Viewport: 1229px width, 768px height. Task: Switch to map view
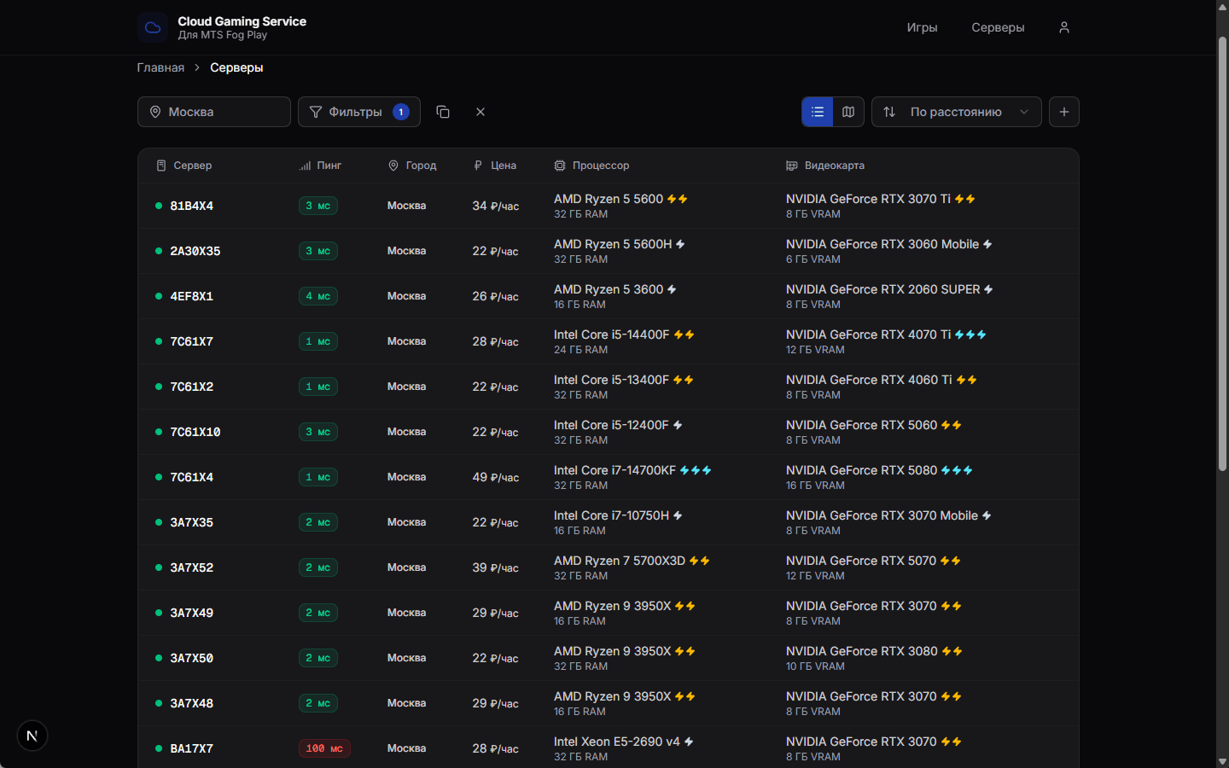click(x=848, y=112)
